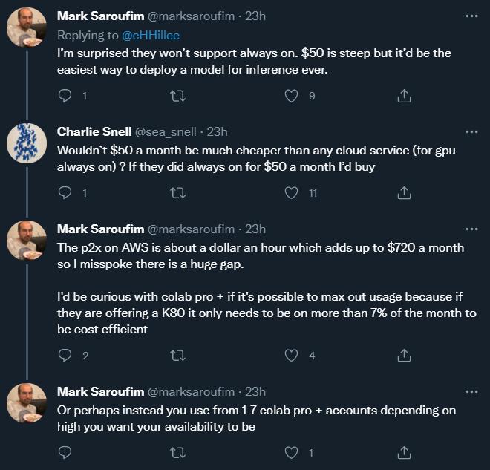Reply to Mark's first tweet about always on

pos(65,96)
